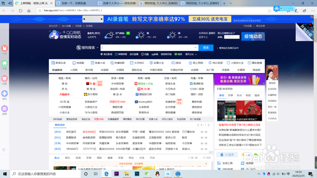Click inside the Sogou search input field
The width and height of the screenshot is (317, 178).
147,48
